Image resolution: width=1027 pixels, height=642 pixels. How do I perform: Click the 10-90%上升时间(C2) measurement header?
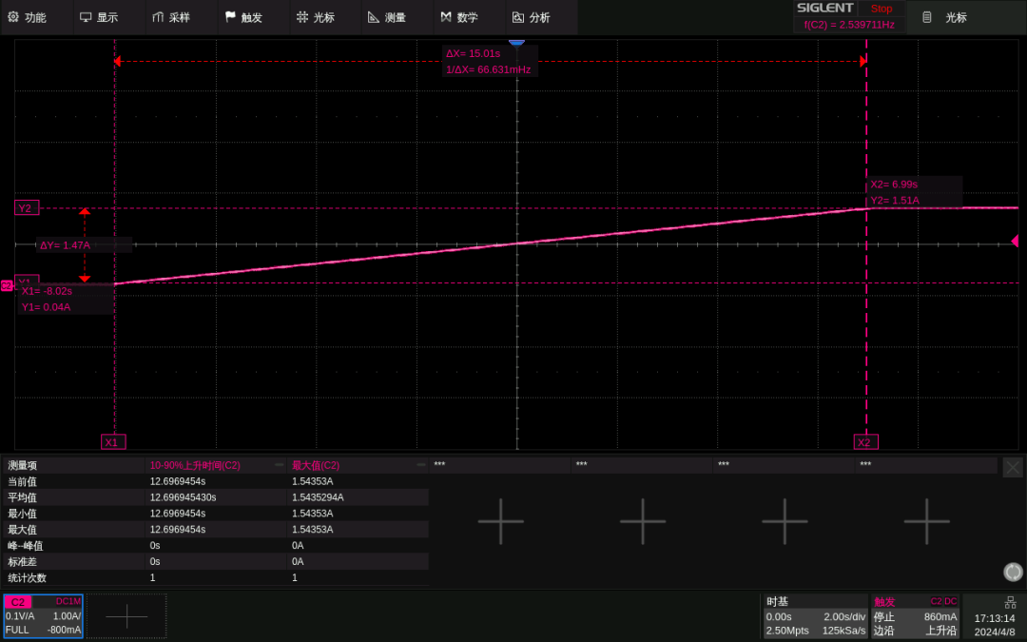click(x=195, y=465)
